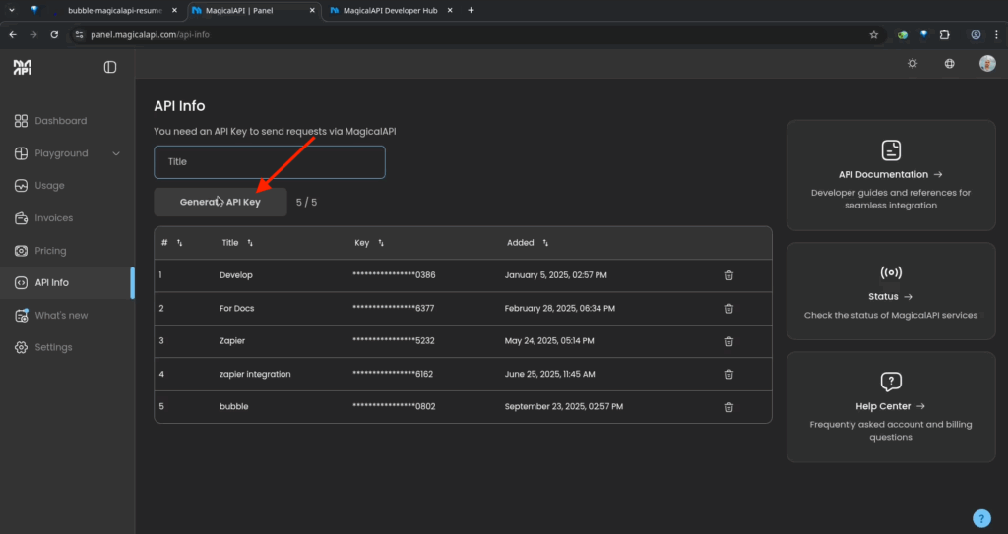This screenshot has height=534, width=1008.
Task: Sort table by Title column
Action: coord(250,243)
